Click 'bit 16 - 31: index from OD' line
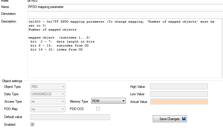Image resolution: width=223 pixels, height=128 pixels. point(57,49)
